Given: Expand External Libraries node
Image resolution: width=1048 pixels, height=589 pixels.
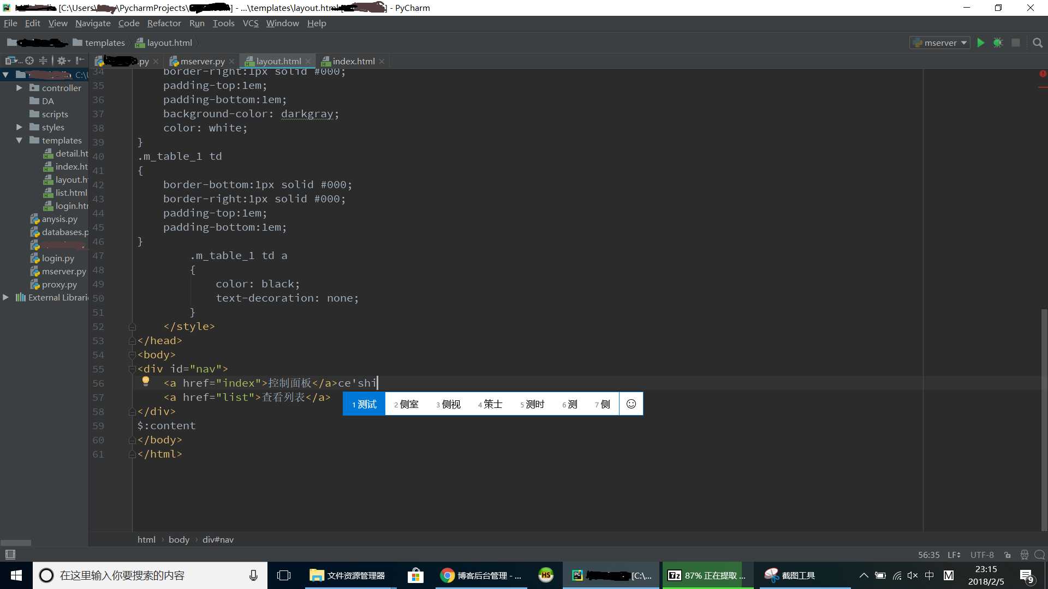Looking at the screenshot, I should click(x=5, y=297).
